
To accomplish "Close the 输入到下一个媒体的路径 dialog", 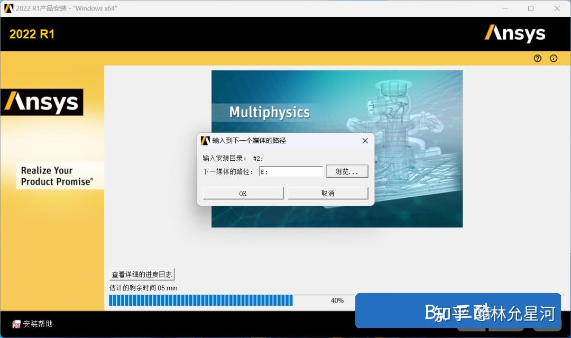I will click(365, 141).
